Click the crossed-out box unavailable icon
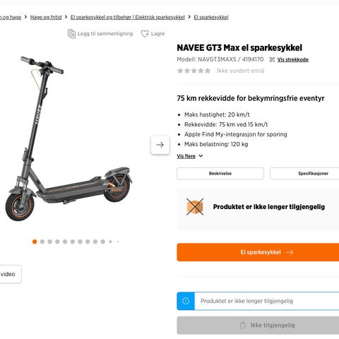The width and height of the screenshot is (339, 339). 195,207
